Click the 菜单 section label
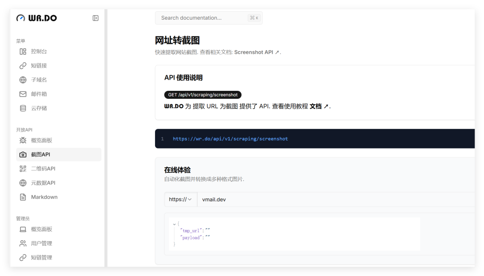This screenshot has width=484, height=276. click(20, 41)
